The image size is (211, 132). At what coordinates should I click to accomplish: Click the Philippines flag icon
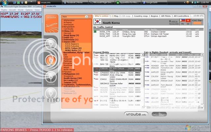pos(183,21)
